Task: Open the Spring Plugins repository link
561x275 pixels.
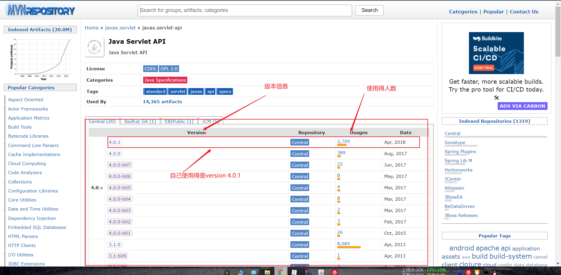Action: [460, 152]
